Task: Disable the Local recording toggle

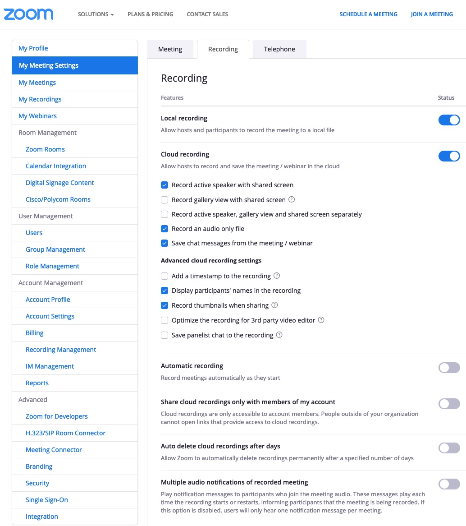Action: tap(449, 120)
